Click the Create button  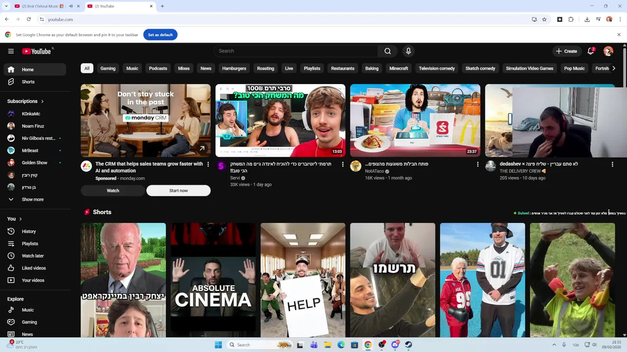566,51
